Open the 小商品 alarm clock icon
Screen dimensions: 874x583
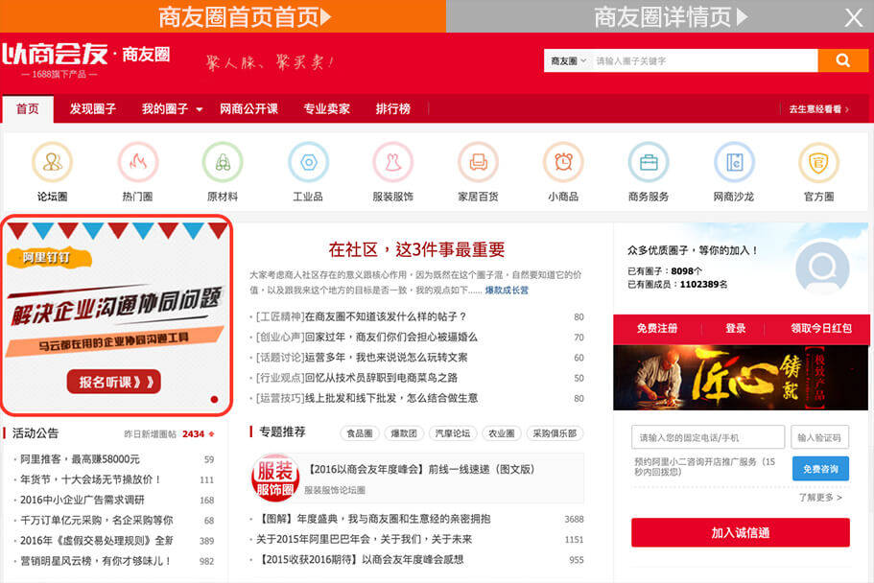click(563, 162)
